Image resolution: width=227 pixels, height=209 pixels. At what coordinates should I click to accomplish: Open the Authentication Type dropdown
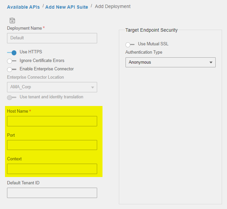(x=170, y=62)
